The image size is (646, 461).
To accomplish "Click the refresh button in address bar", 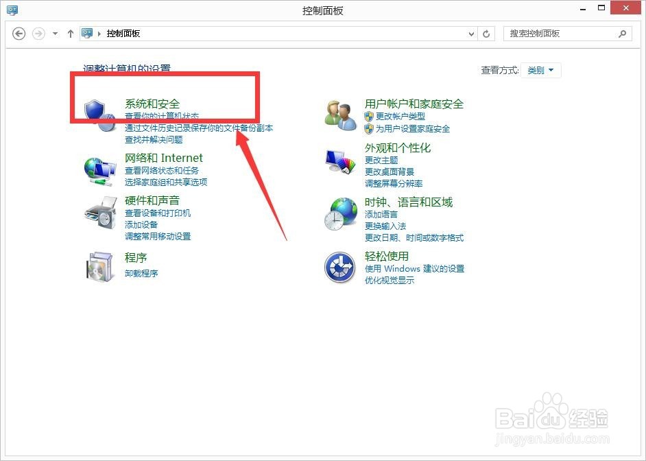I will click(486, 33).
